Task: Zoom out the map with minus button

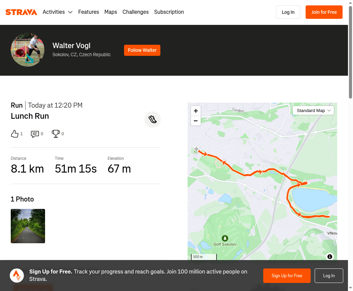Action: pos(196,121)
